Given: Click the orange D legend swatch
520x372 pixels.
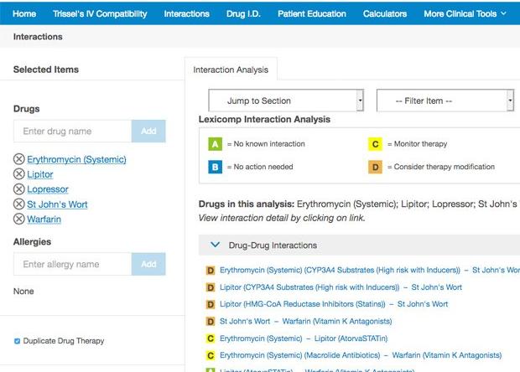Looking at the screenshot, I should click(x=376, y=167).
